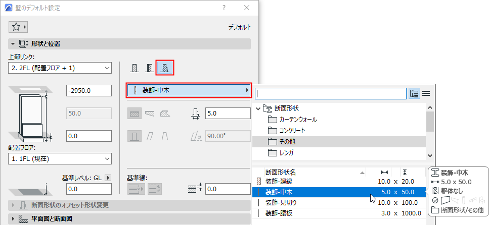
Task: Click the -2950.0 top offset field
Action: click(89, 91)
